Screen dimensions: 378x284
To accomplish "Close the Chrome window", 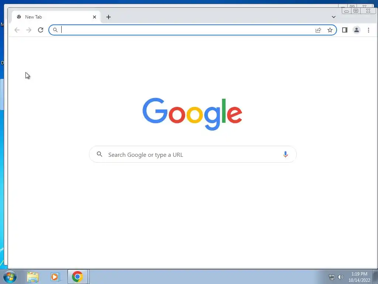I will 368,11.
